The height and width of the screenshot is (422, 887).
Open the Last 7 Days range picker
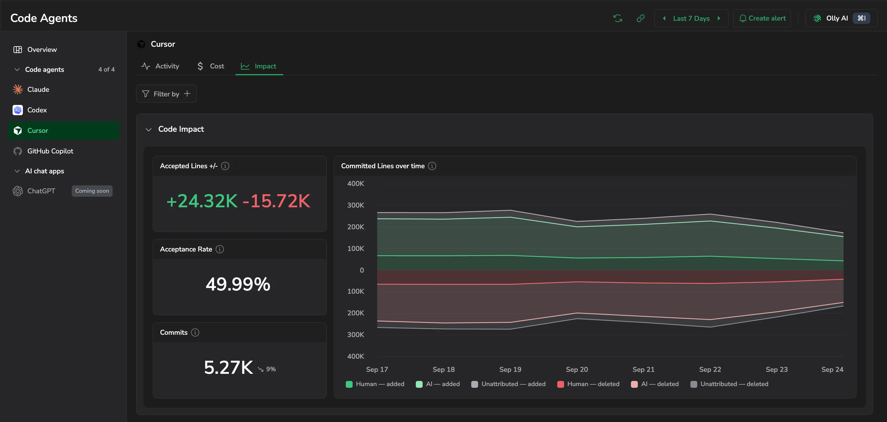pos(691,18)
